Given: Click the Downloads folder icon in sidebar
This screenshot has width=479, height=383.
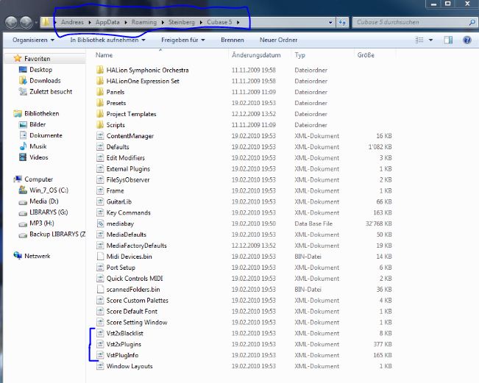Looking at the screenshot, I should tap(23, 81).
